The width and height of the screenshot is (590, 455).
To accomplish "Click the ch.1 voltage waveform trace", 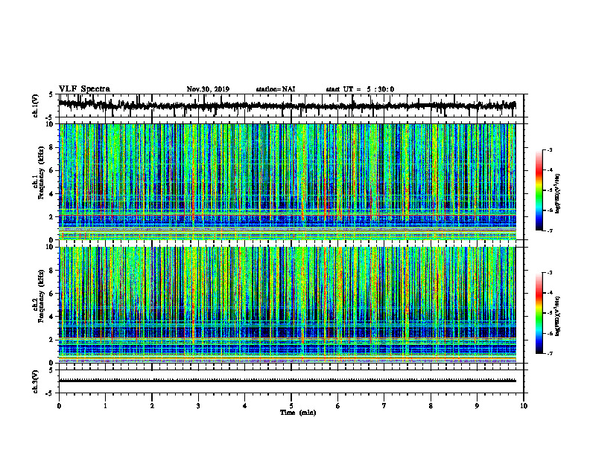I will coord(287,106).
